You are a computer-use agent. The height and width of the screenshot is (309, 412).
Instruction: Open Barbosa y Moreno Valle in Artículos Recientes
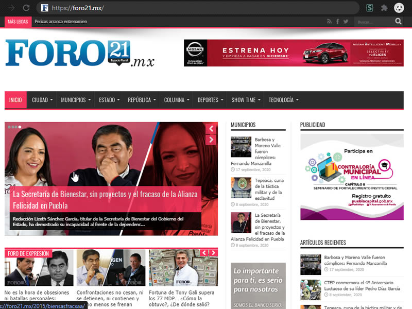[x=355, y=261]
